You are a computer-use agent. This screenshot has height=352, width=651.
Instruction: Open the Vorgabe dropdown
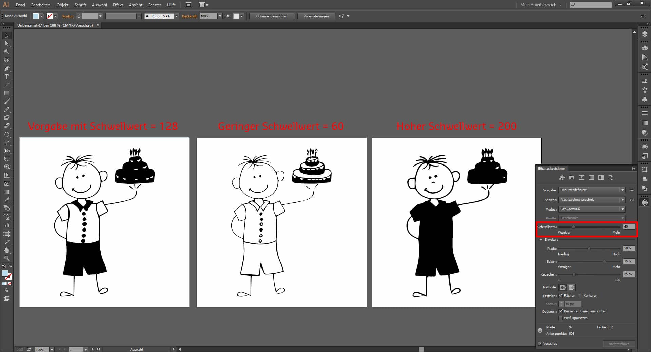click(592, 190)
